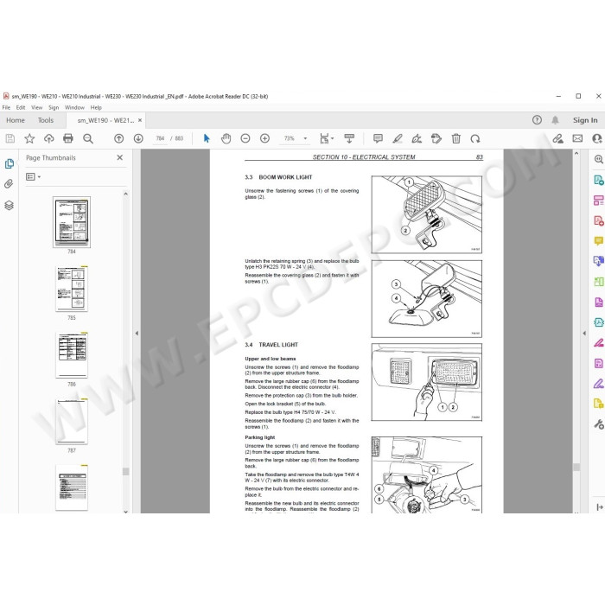The height and width of the screenshot is (605, 605).
Task: Open the Layers panel icon
Action: (9, 206)
